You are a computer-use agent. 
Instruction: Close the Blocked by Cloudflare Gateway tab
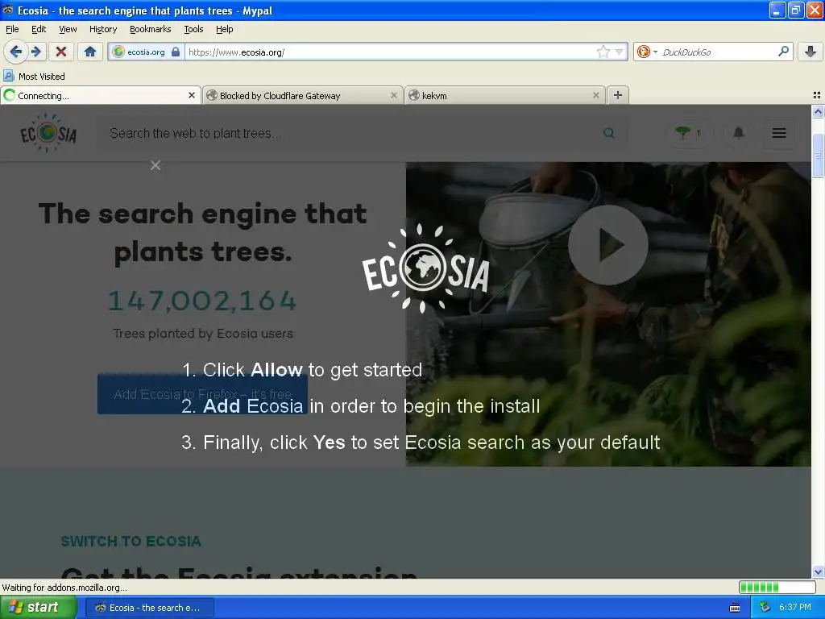click(x=393, y=95)
